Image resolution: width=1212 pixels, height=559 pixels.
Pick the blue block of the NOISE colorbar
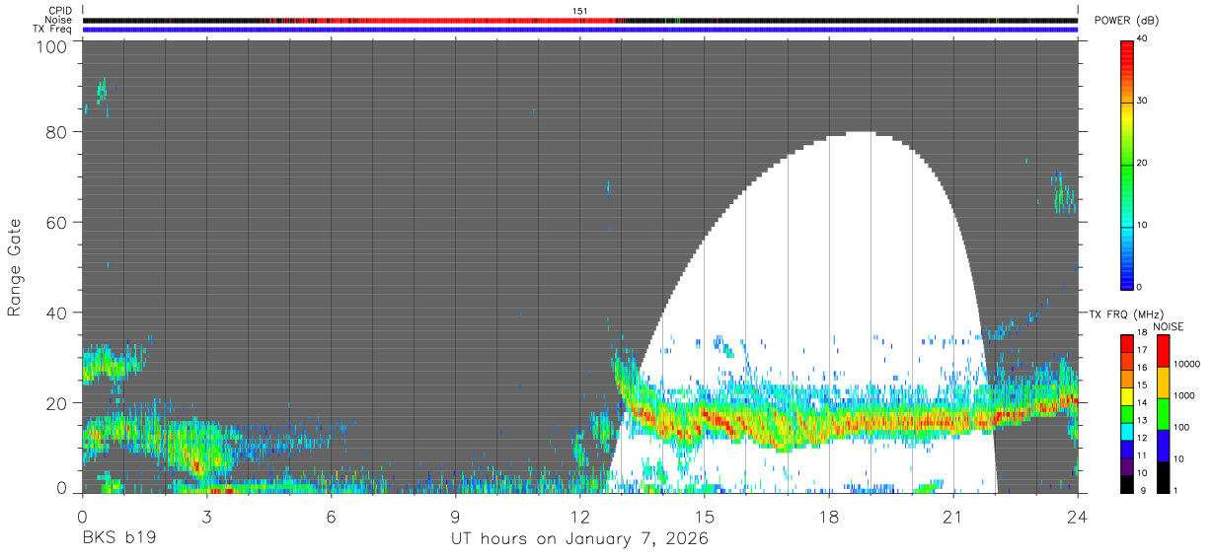(1163, 446)
